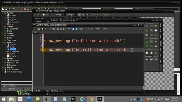Collapse the Rooms folder in resource tree
This screenshot has width=182, height=102.
3,58
